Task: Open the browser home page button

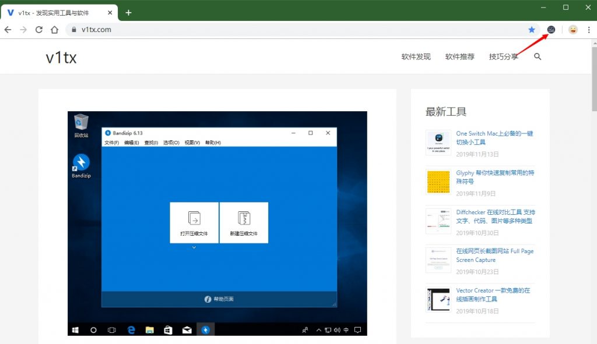Action: coord(54,30)
